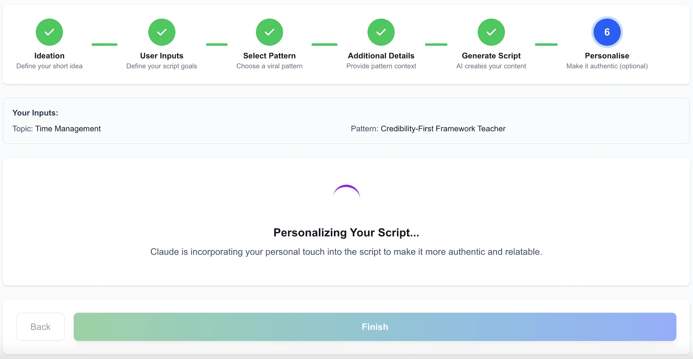This screenshot has height=359, width=693.
Task: Switch to the Select Pattern step label
Action: click(x=269, y=55)
